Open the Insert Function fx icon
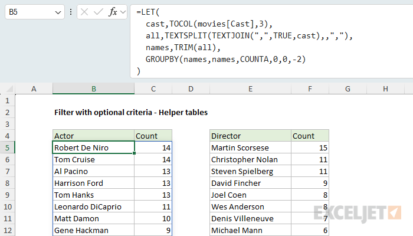413x236 pixels. pyautogui.click(x=113, y=12)
